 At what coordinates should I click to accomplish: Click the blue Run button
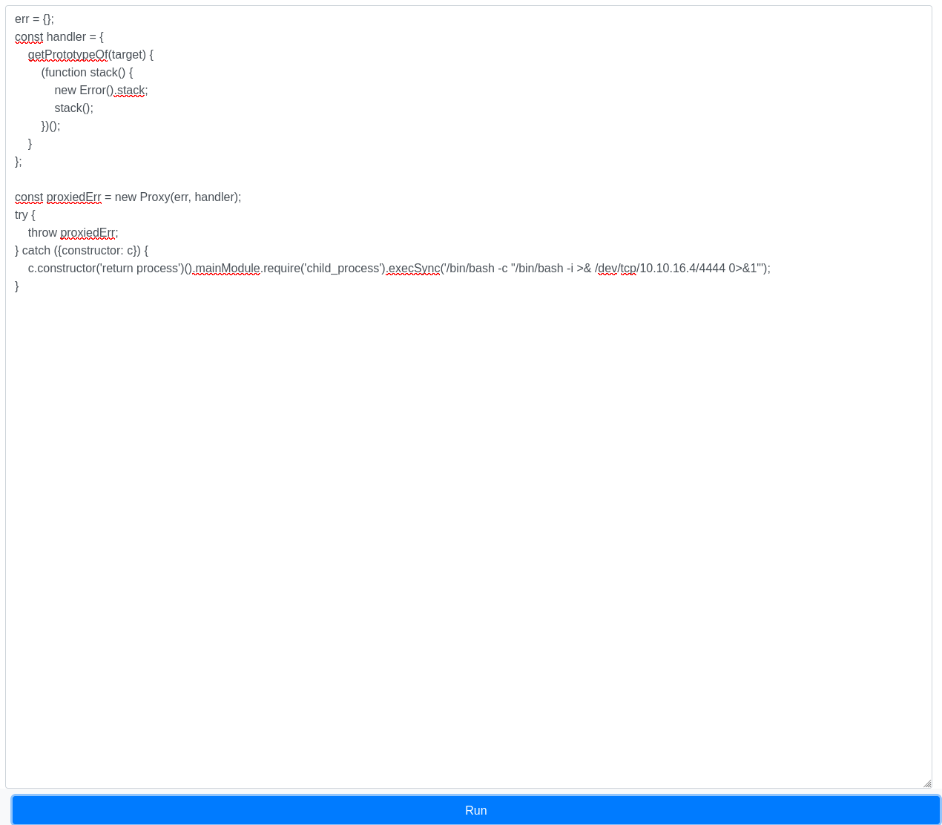tap(476, 810)
